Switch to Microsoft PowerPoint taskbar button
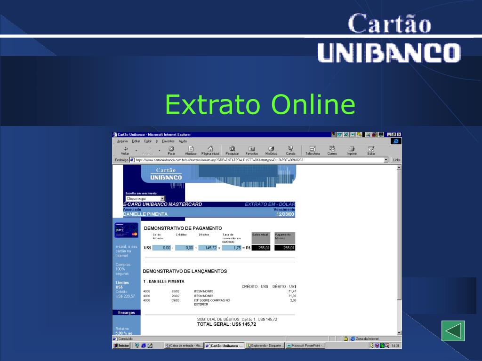The height and width of the screenshot is (361, 482). pos(305,345)
